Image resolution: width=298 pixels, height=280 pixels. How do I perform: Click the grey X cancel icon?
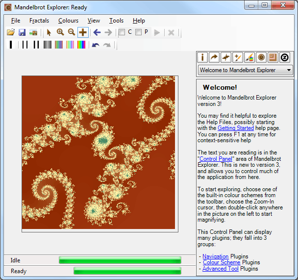(x=171, y=32)
